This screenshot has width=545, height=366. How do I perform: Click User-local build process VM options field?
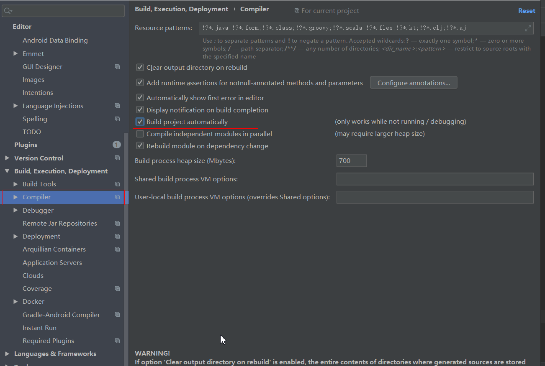click(435, 197)
